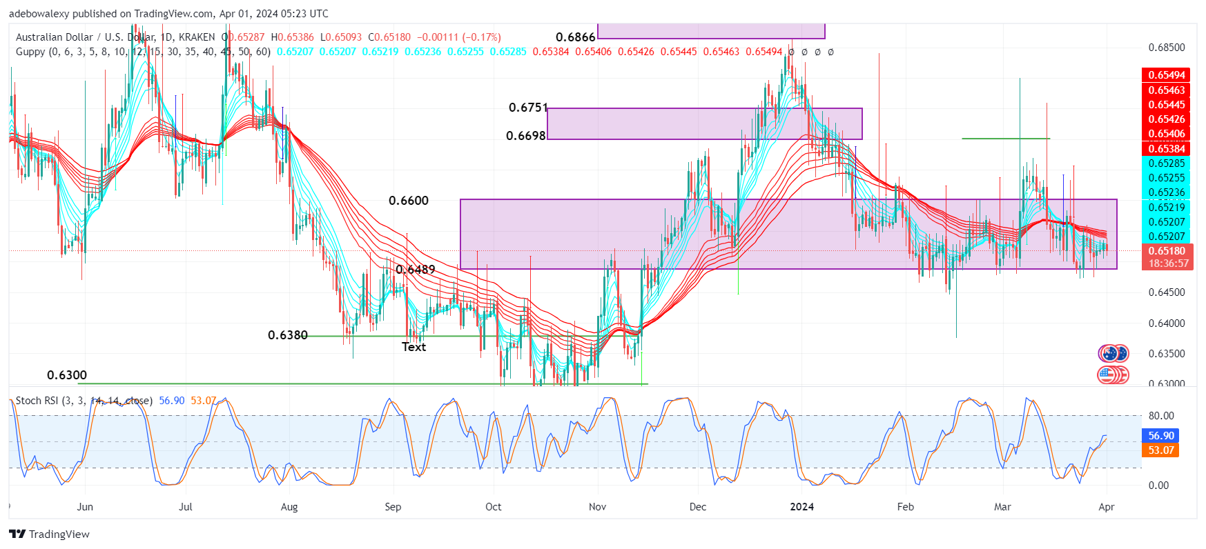The image size is (1206, 549).
Task: Select the close value C0.65180 in legend
Action: pyautogui.click(x=389, y=37)
